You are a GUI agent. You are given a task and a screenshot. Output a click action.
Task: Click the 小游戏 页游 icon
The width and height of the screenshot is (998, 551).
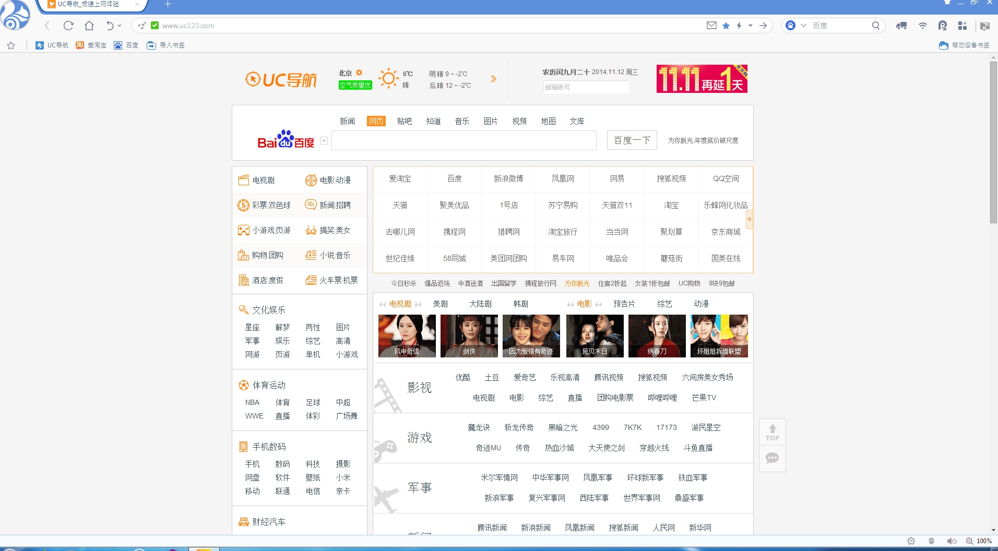click(x=243, y=230)
